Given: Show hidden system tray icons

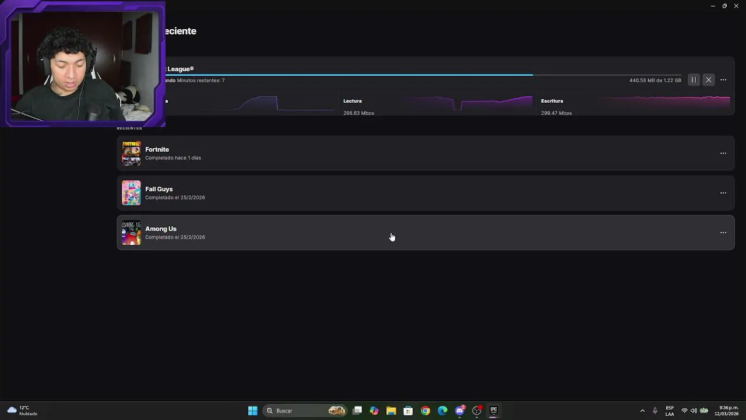Looking at the screenshot, I should pos(642,411).
